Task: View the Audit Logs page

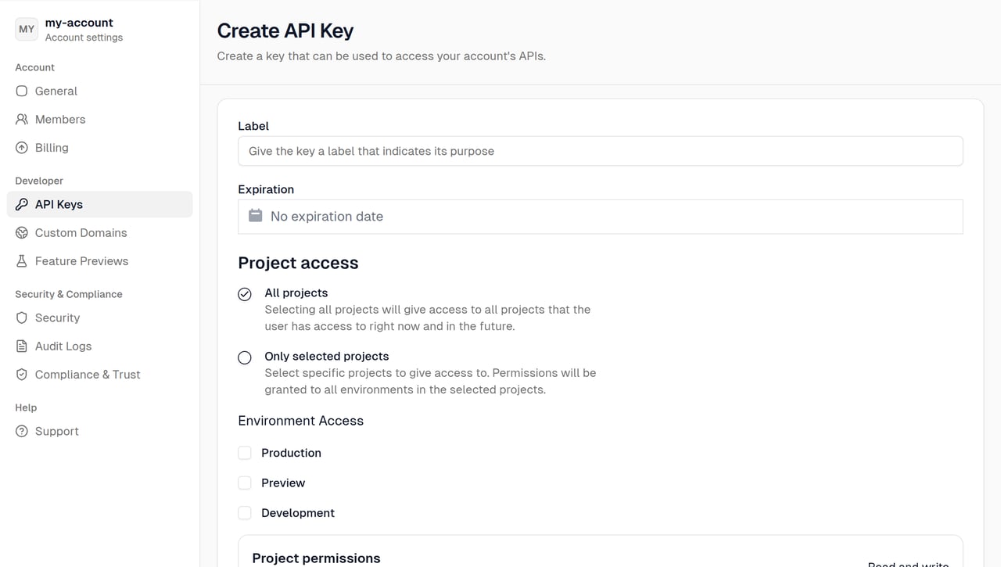Action: tap(99, 346)
